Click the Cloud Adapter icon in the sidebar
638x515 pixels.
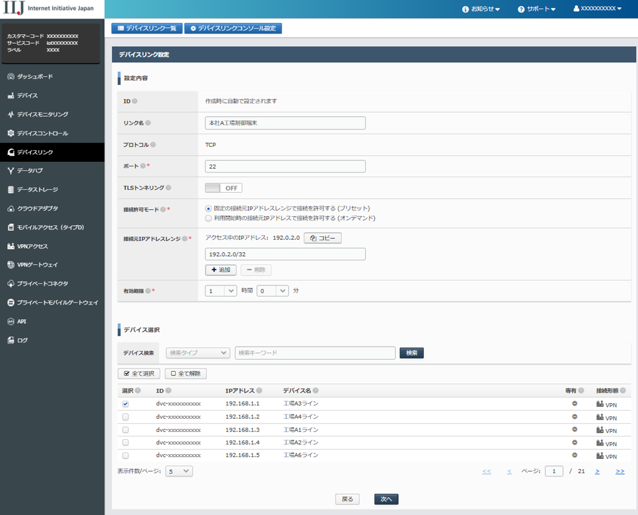(11, 209)
